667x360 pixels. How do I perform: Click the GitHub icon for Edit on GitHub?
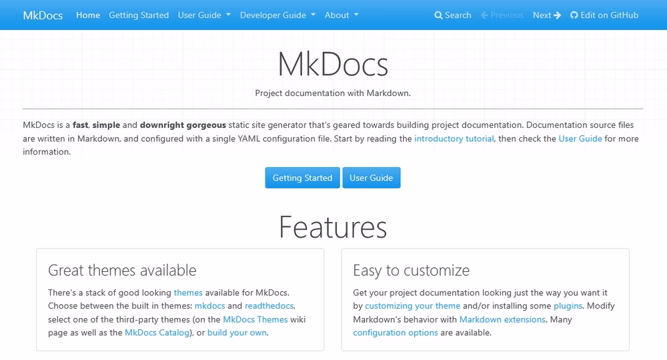coord(574,15)
